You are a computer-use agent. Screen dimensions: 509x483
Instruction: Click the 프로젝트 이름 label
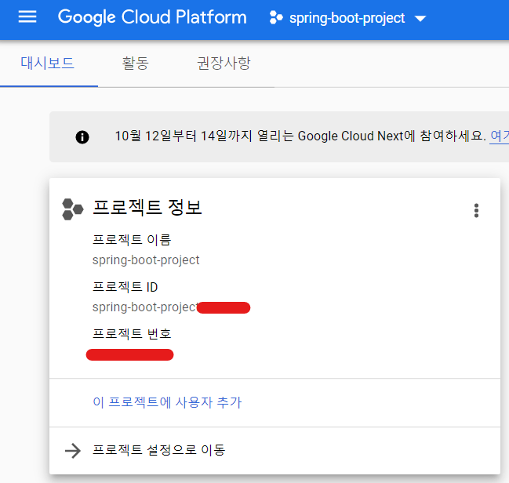point(132,240)
